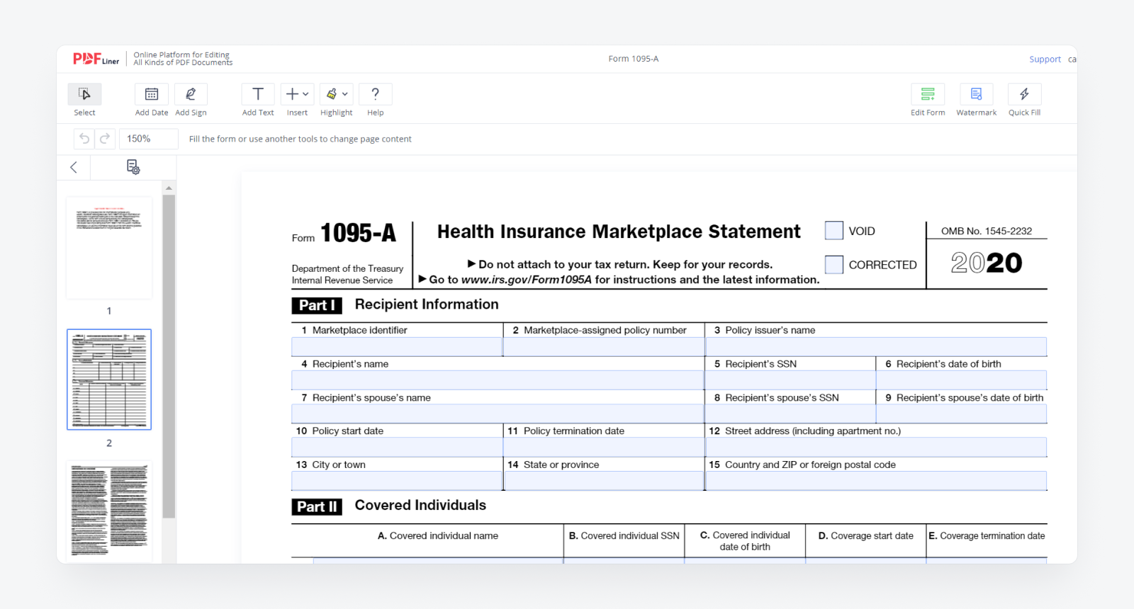Tick the CORRECTED checkbox
The image size is (1134, 609).
point(834,265)
